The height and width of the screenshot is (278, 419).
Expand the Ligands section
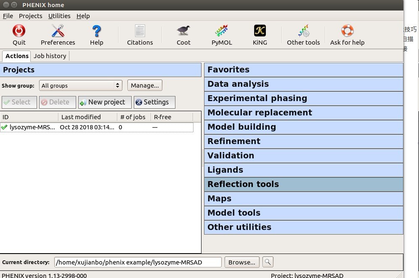(x=304, y=170)
